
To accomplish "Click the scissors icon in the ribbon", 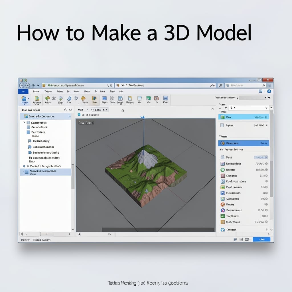I will (x=54, y=98).
